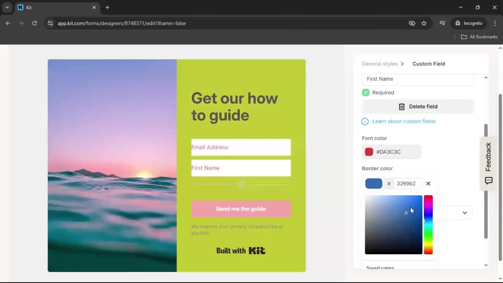Click the circular plus icon in the form

[x=241, y=184]
